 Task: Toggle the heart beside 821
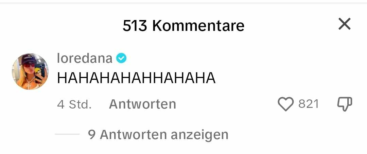[x=285, y=104]
